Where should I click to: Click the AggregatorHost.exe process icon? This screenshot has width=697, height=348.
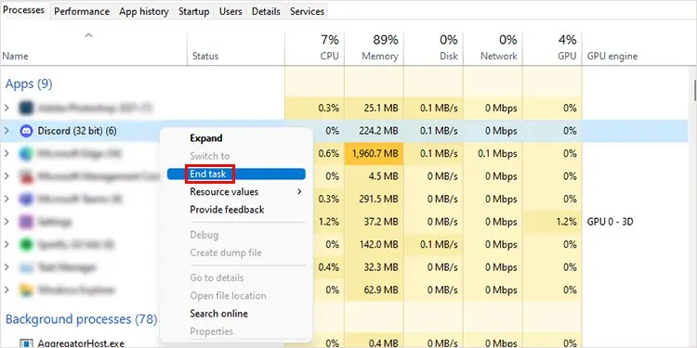pos(26,343)
